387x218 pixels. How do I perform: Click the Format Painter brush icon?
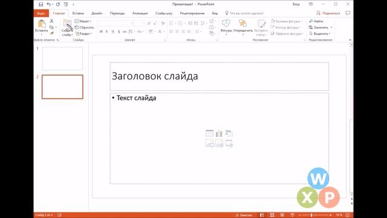click(51, 33)
